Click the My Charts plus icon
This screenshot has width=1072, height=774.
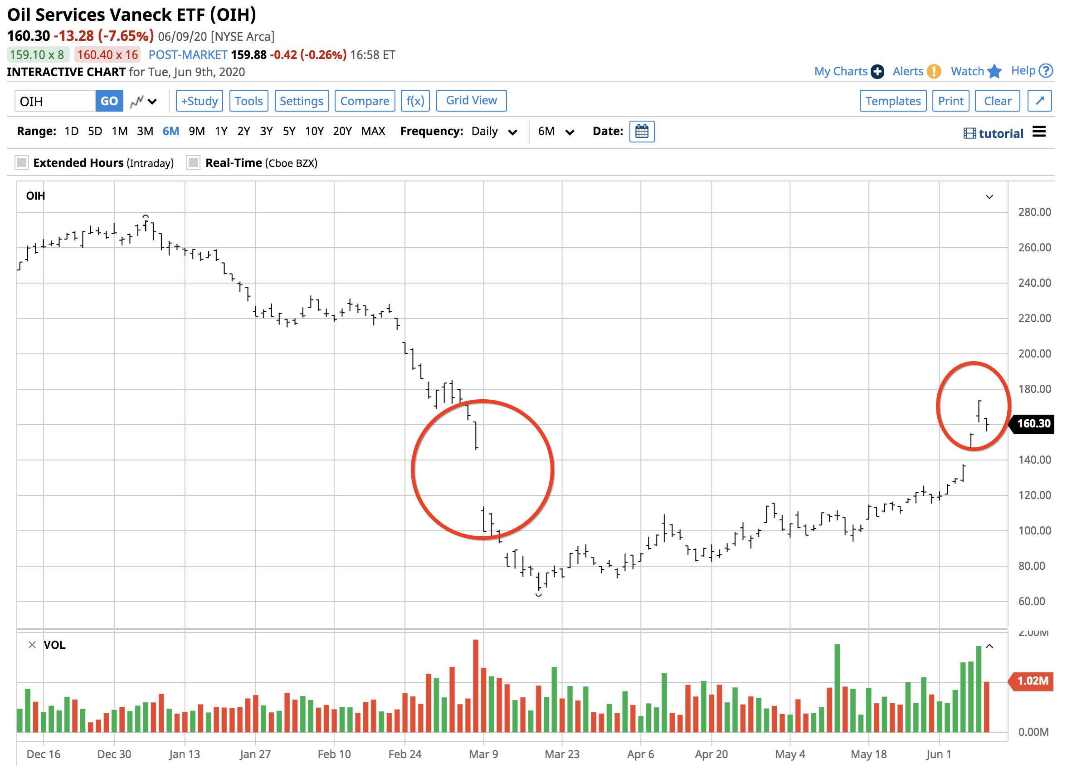point(877,71)
